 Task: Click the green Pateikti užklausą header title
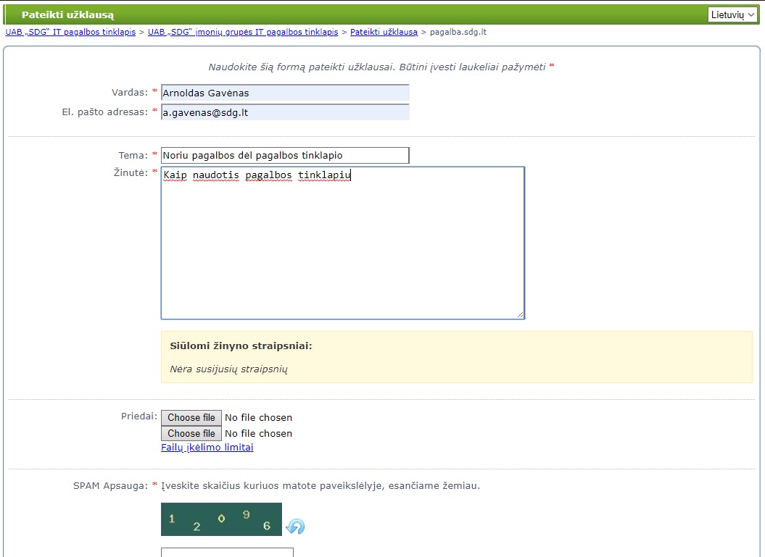tap(67, 14)
